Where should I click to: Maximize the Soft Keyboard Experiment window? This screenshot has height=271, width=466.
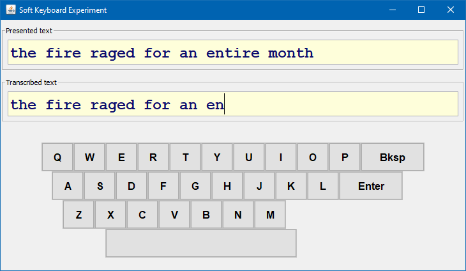[421, 10]
